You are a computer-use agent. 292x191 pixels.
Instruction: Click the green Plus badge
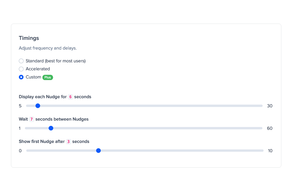(48, 77)
